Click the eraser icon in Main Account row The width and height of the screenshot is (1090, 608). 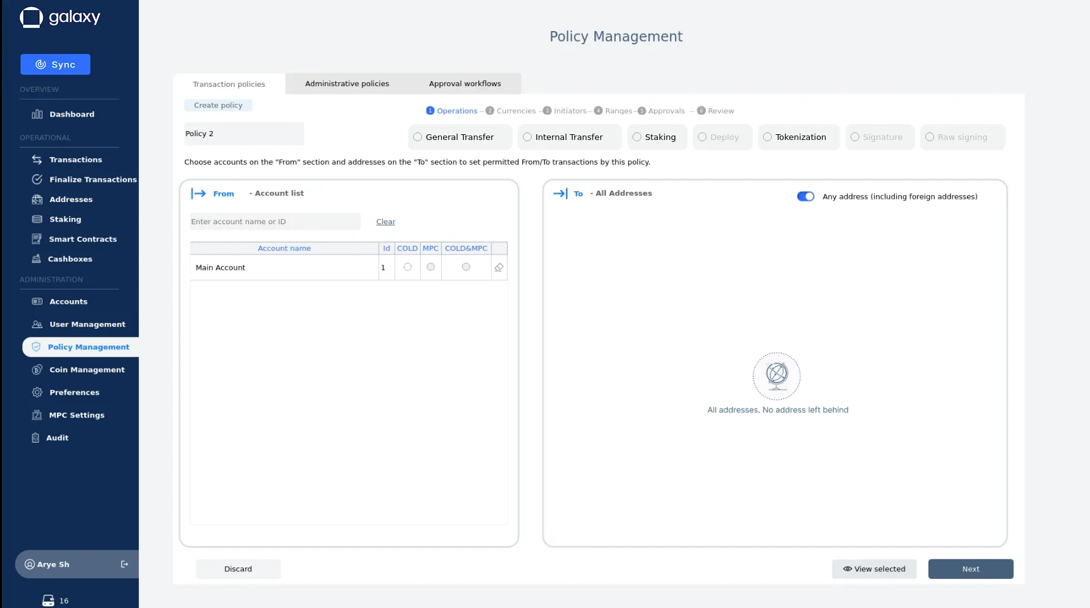[x=499, y=267]
